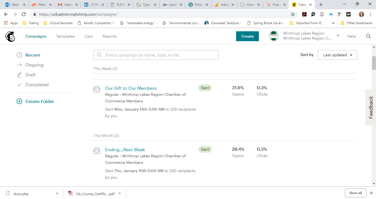Open the Sort by Last updated dropdown
This screenshot has width=376, height=199.
pyautogui.click(x=337, y=55)
